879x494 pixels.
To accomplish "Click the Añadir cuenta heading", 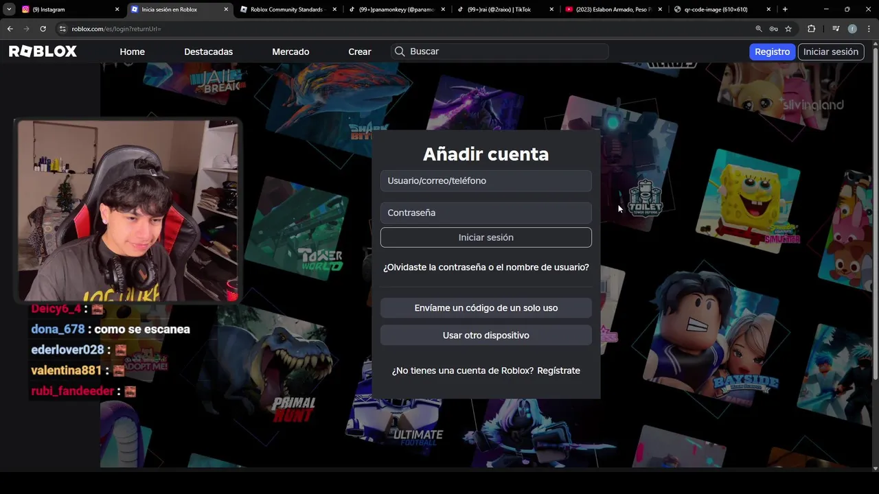I will click(x=486, y=154).
